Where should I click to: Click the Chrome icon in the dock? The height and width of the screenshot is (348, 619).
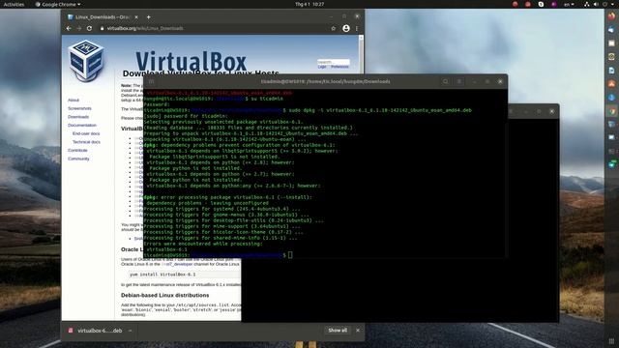tap(611, 111)
